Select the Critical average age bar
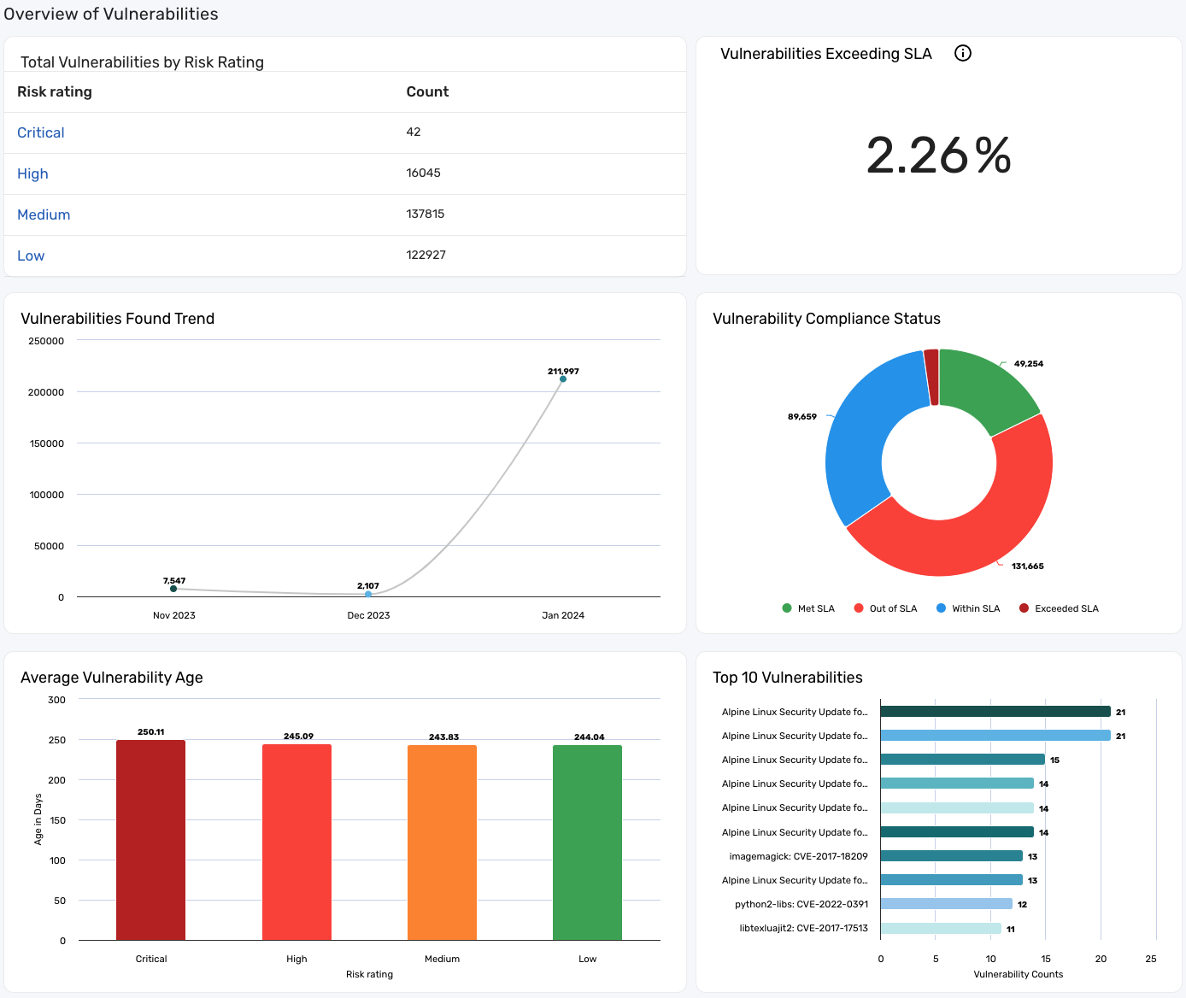The width and height of the screenshot is (1186, 998). click(x=150, y=840)
